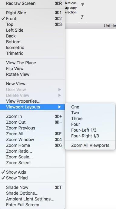Choose Enter Full Screen
116x209 pixels.
[32, 205]
